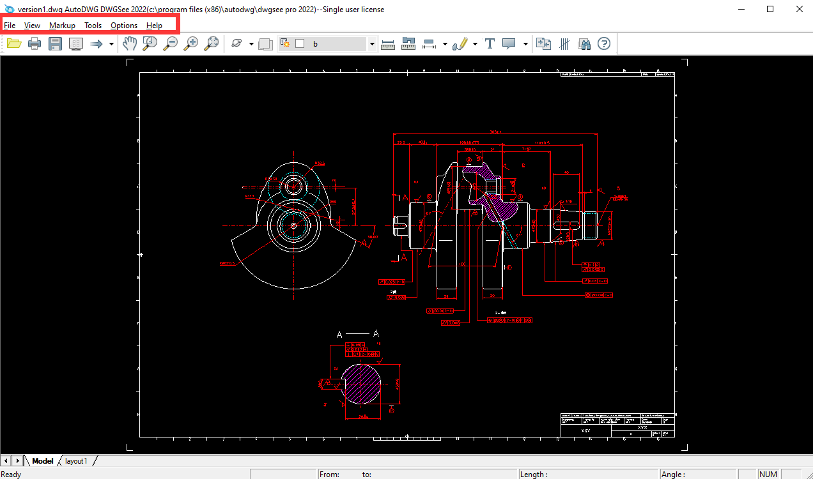Select the Zoom window tool
The height and width of the screenshot is (479, 813).
point(150,43)
